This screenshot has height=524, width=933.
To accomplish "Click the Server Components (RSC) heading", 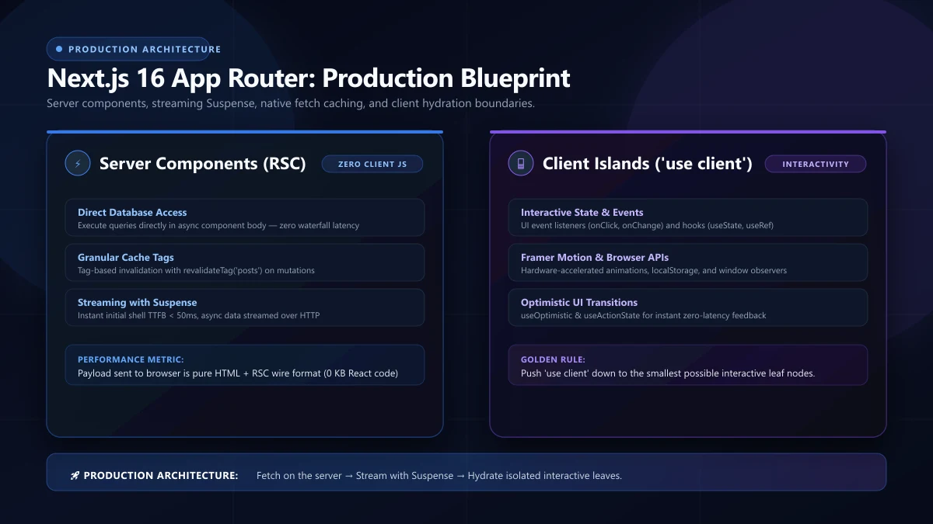I will pos(203,164).
